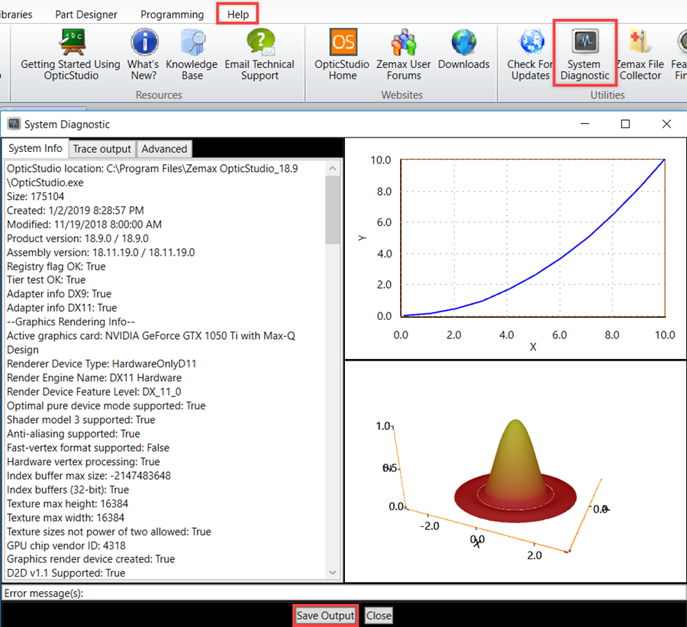Select 'D2D v1.1 Supported: True' line

(x=66, y=573)
